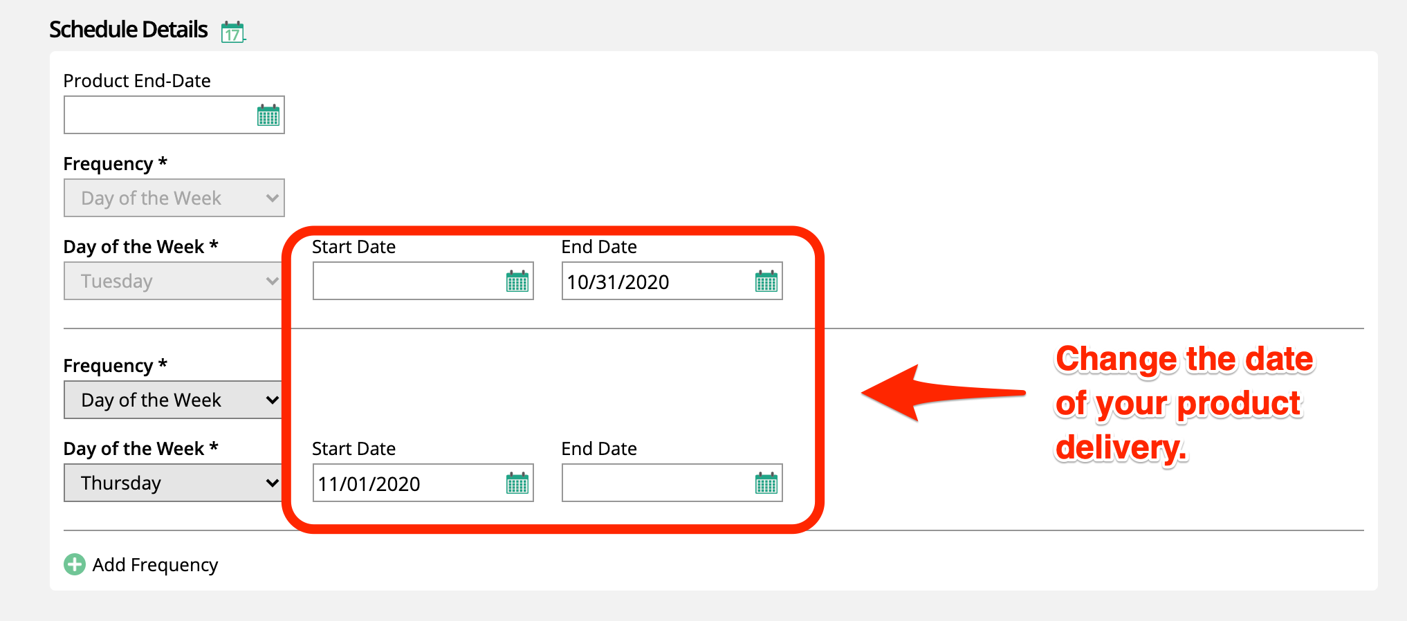The image size is (1407, 621).
Task: Expand the second Frequency dropdown
Action: (x=174, y=400)
